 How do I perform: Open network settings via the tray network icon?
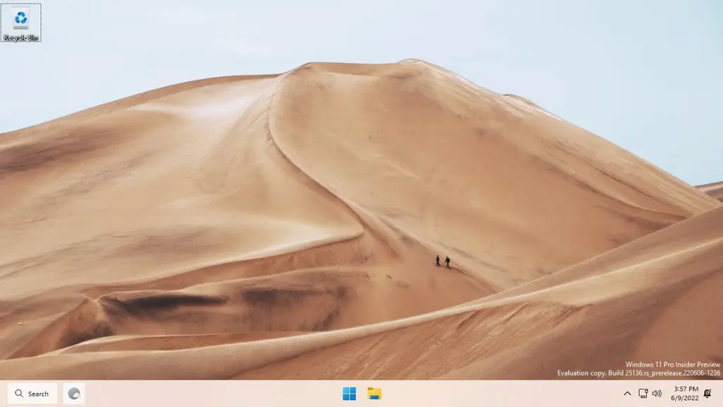point(641,394)
